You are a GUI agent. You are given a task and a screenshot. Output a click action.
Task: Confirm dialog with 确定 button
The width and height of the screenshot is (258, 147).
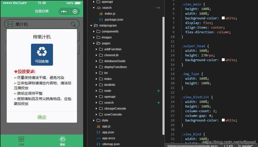pyautogui.click(x=42, y=117)
